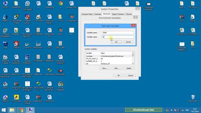The width and height of the screenshot is (201, 113).
Task: Open the Doc1 Word document icon
Action: click(50, 45)
